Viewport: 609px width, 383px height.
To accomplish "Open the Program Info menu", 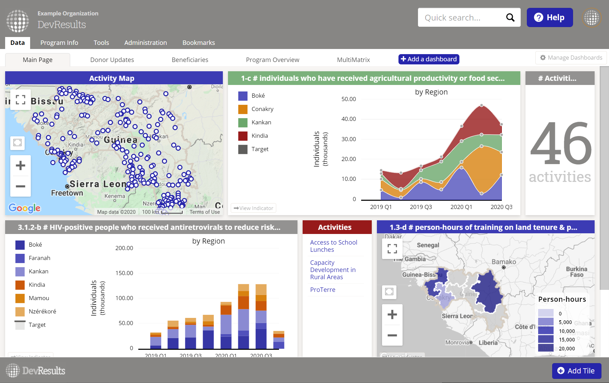I will tap(59, 43).
